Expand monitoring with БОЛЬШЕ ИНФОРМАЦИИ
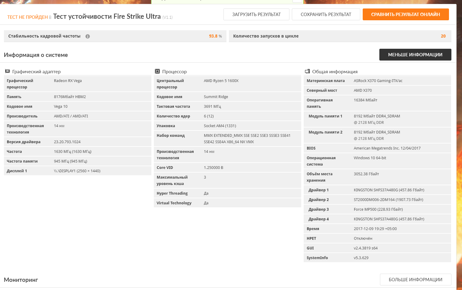The image size is (462, 290). [x=416, y=280]
